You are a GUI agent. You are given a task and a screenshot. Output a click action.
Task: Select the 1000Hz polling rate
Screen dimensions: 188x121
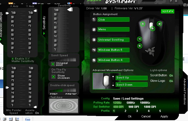click(145, 103)
